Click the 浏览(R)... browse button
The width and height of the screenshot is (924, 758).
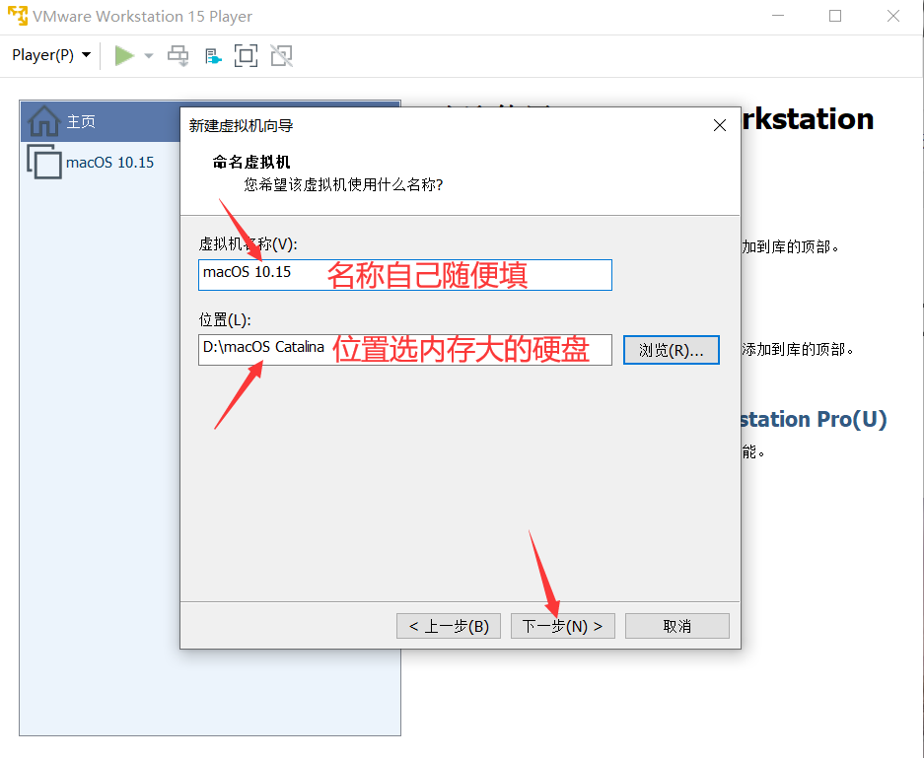tap(672, 350)
